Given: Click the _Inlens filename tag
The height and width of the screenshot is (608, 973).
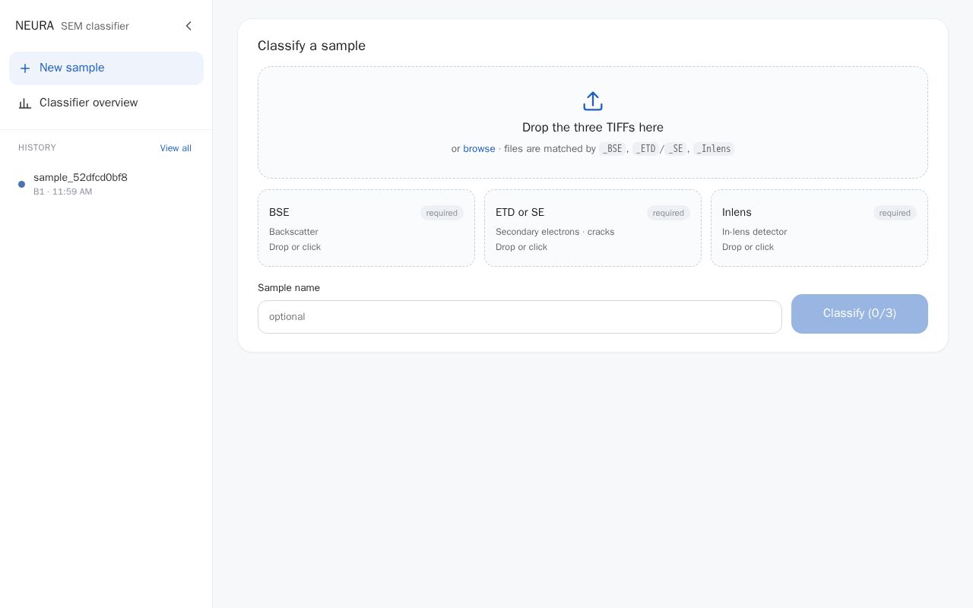Looking at the screenshot, I should click(714, 149).
